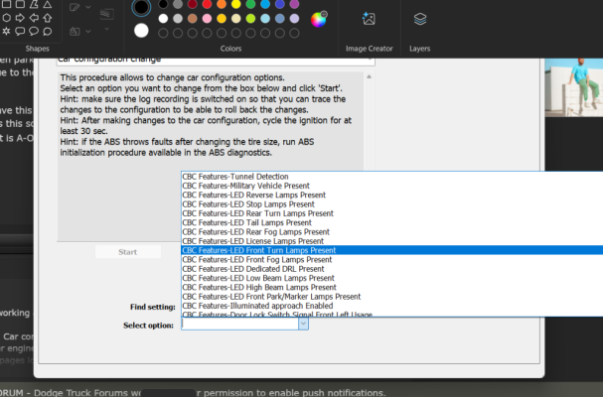The width and height of the screenshot is (603, 397).
Task: Select the up arrow shape
Action: click(x=48, y=18)
